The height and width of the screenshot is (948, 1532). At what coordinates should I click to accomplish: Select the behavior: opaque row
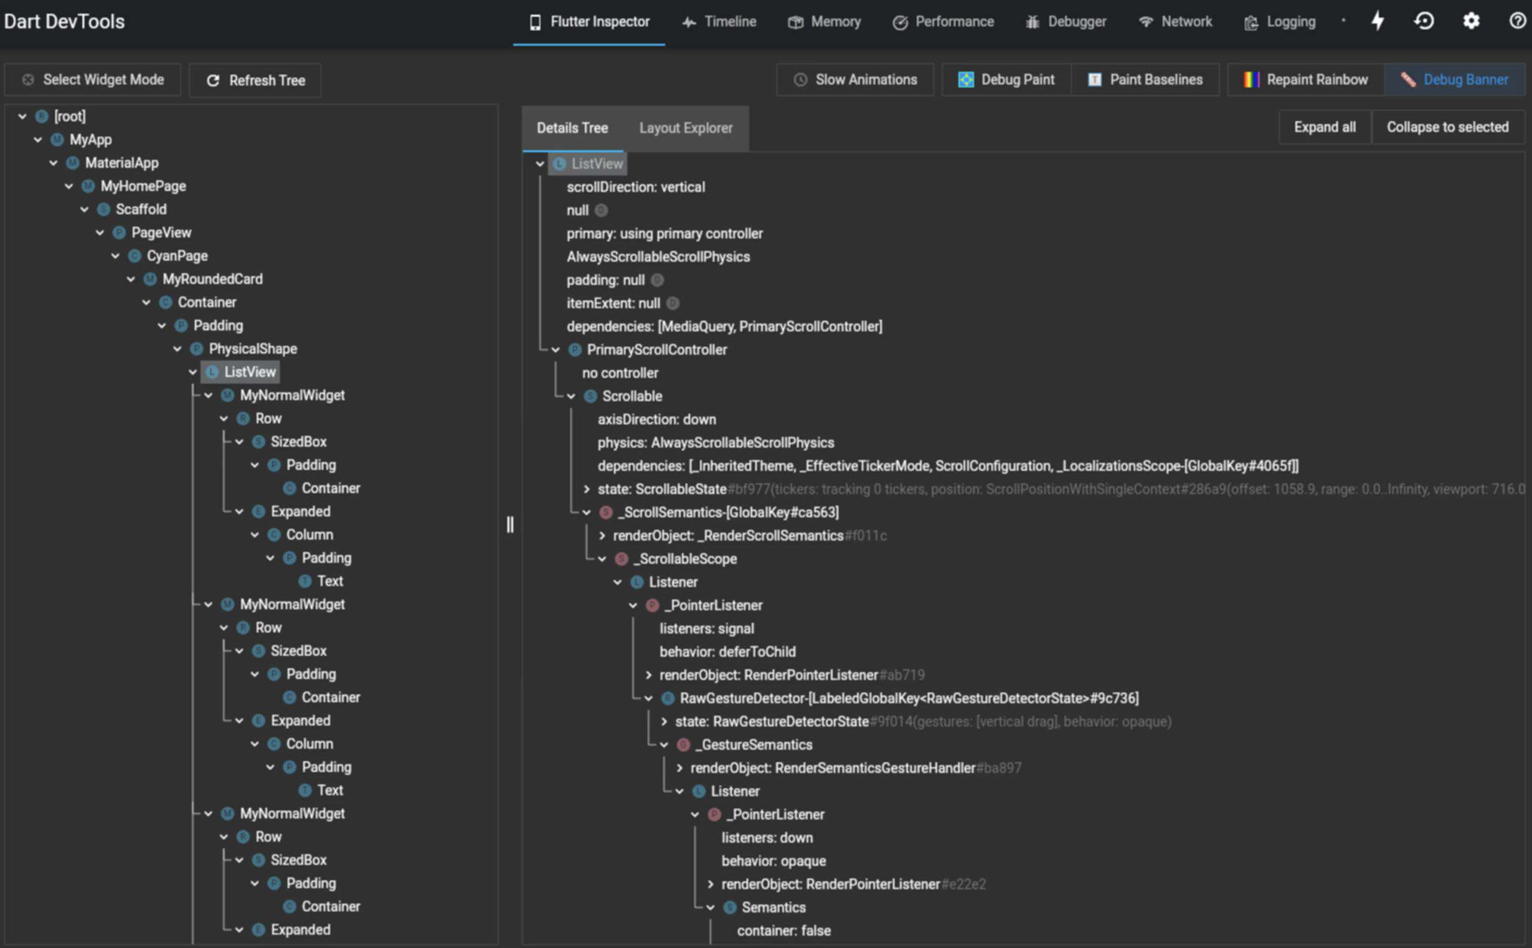773,861
